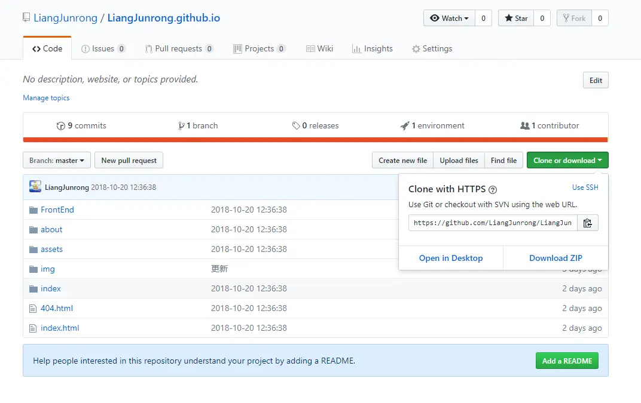The width and height of the screenshot is (641, 403).
Task: Click New pull request button
Action: coord(129,161)
